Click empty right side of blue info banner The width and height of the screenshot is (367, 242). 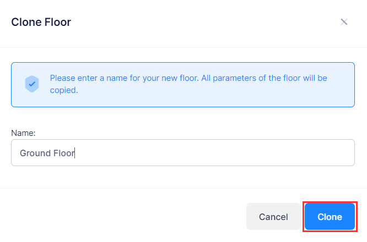(x=342, y=91)
